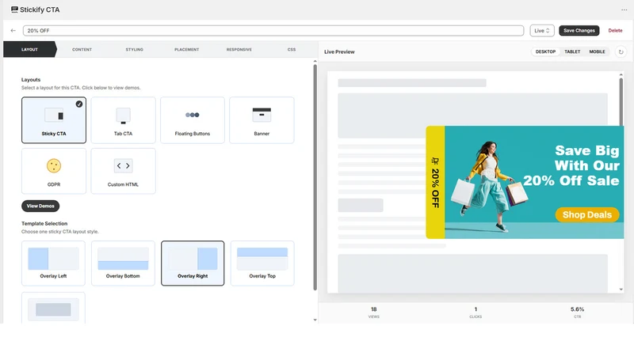Refresh the live preview
This screenshot has width=634, height=356.
(621, 51)
